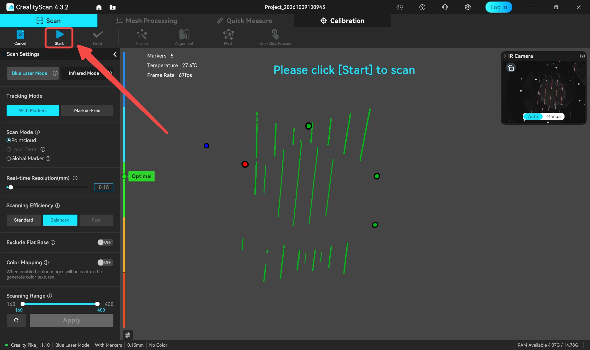Open the home icon in title bar
The height and width of the screenshot is (350, 590).
99,7
